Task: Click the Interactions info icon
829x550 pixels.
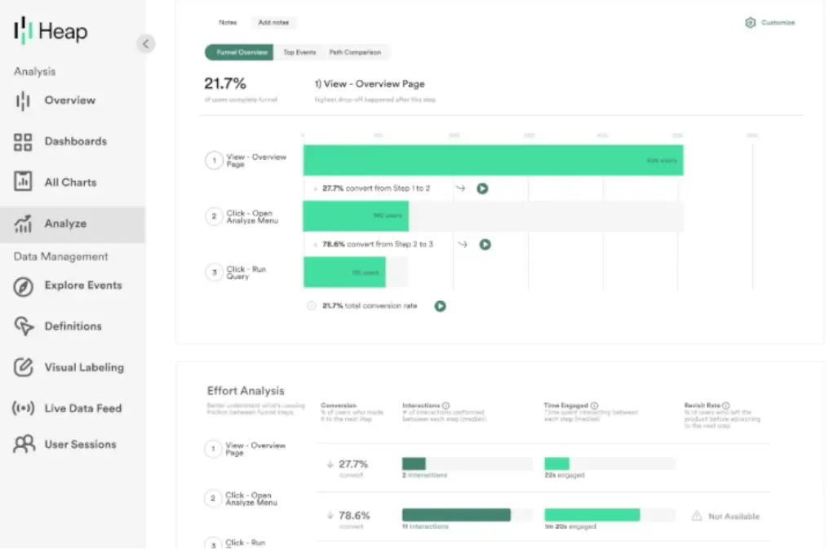Action: click(445, 405)
